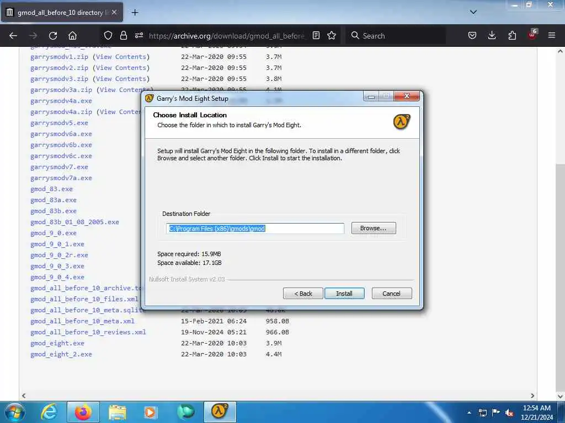Download gmod_eight.exe link

point(57,343)
